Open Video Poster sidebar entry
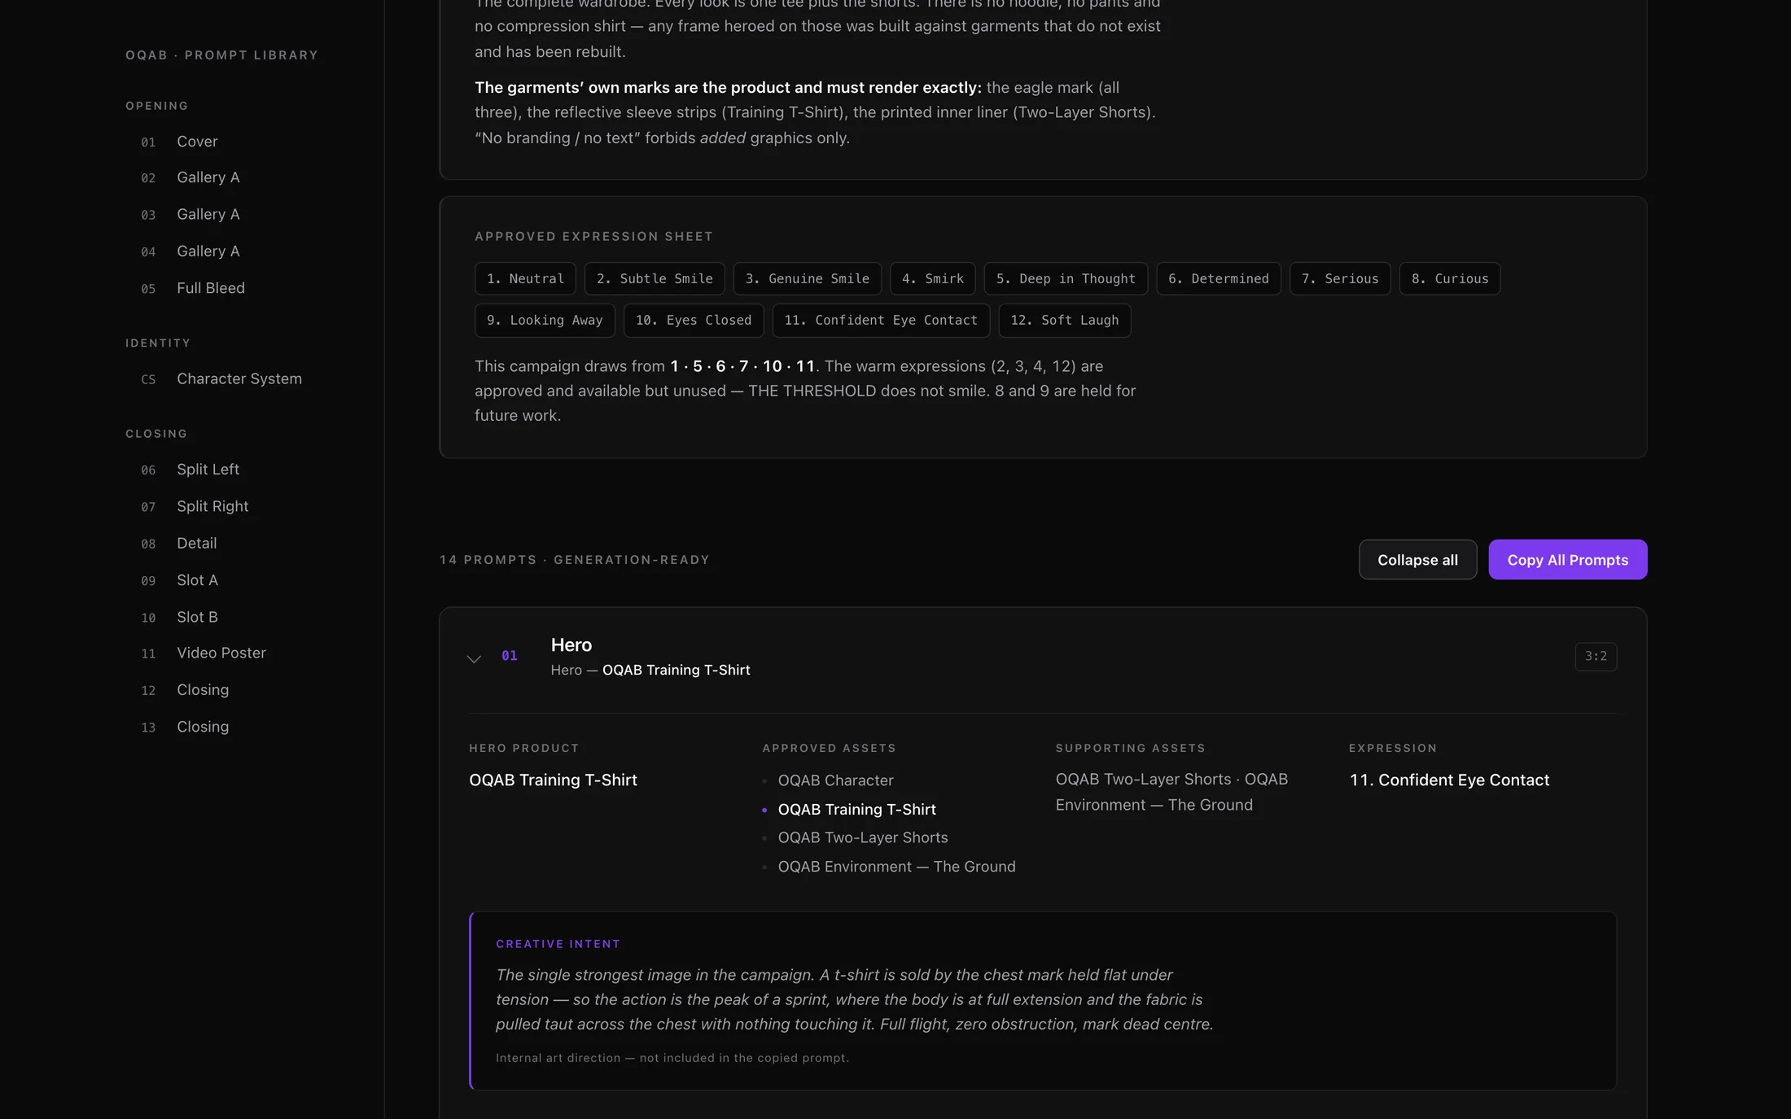 (221, 653)
